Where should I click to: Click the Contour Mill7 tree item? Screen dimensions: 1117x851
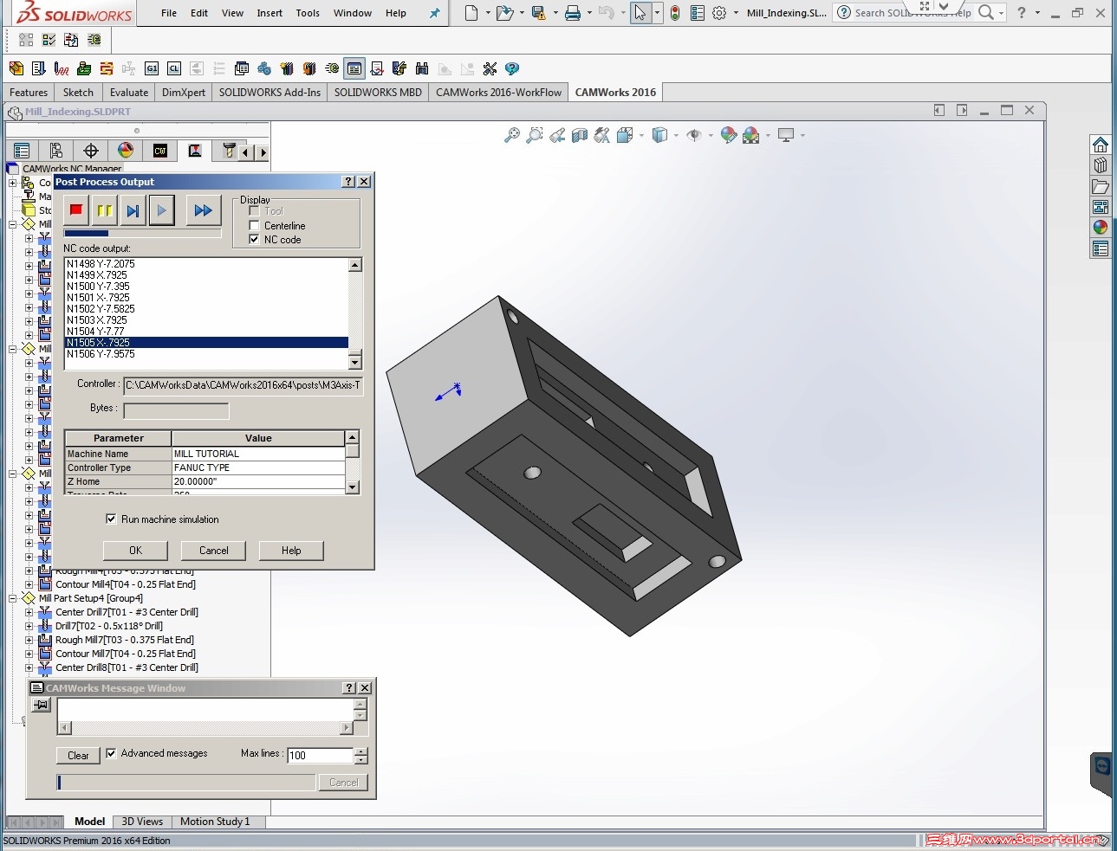(x=126, y=654)
